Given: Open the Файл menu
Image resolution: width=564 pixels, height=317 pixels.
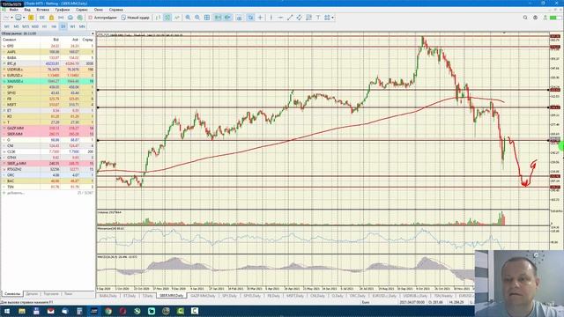Looking at the screenshot, I should (x=14, y=10).
